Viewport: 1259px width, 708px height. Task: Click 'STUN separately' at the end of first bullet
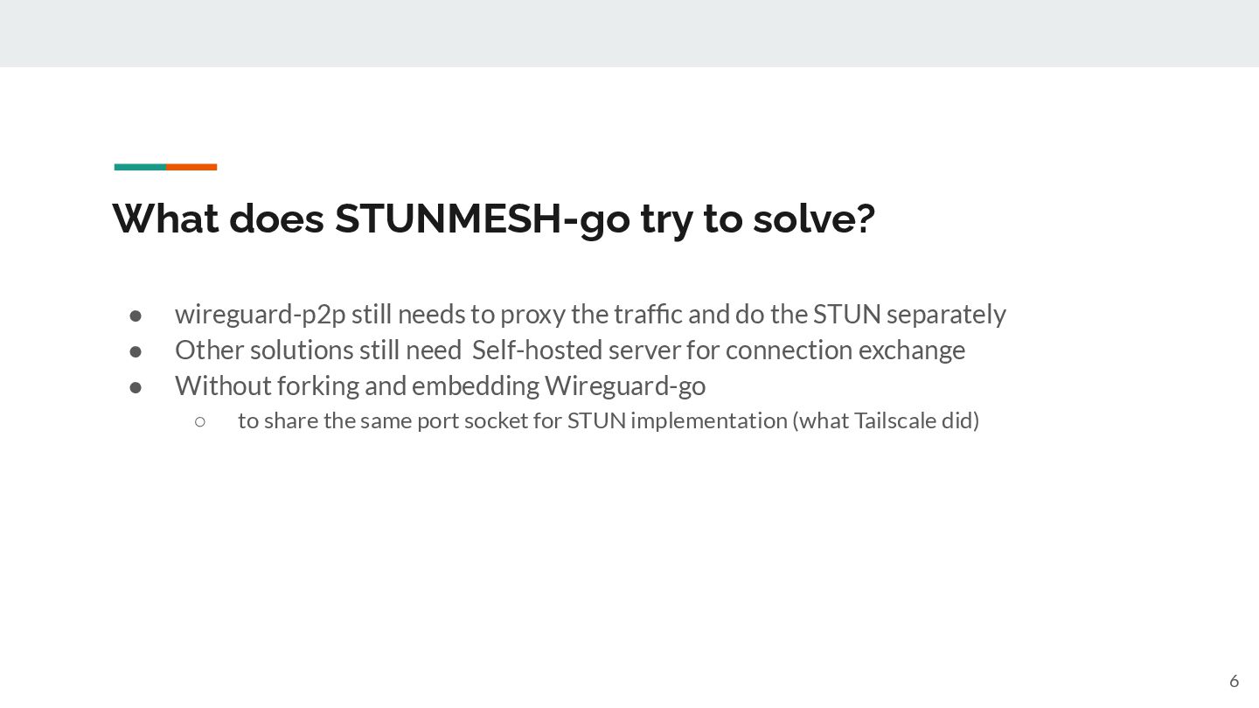909,315
